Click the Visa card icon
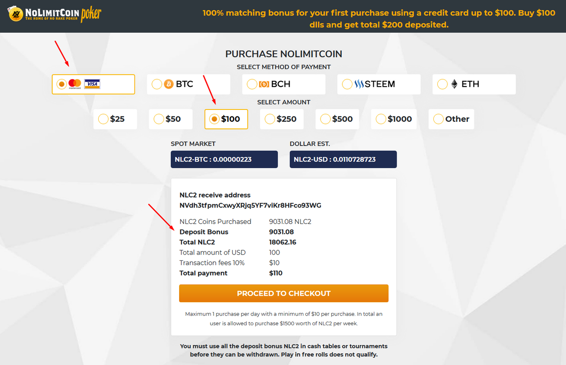Image resolution: width=566 pixels, height=365 pixels. click(92, 84)
